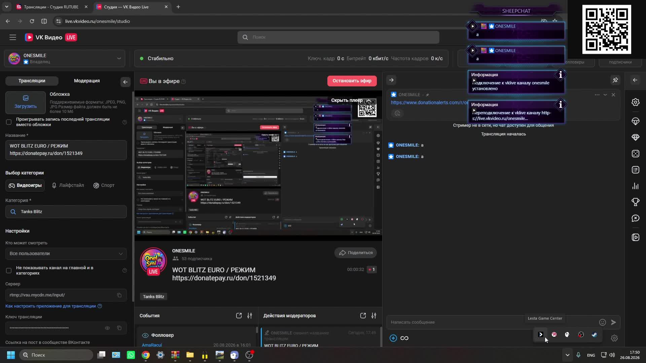Open the Chrome tab list dropdown
Image resolution: width=646 pixels, height=363 pixels.
click(6, 7)
